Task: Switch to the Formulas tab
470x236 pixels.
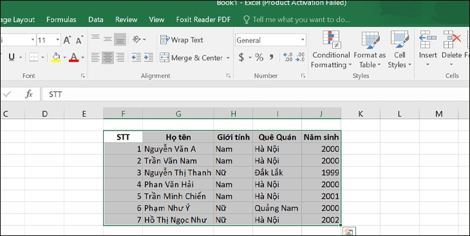Action: click(61, 20)
